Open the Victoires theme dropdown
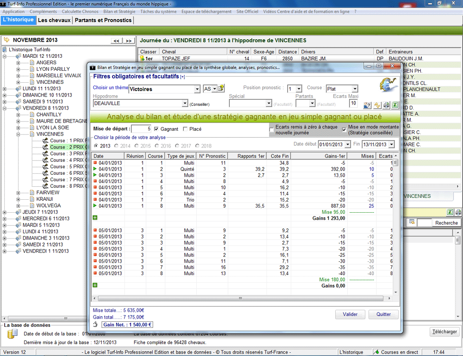The height and width of the screenshot is (356, 463). (197, 89)
